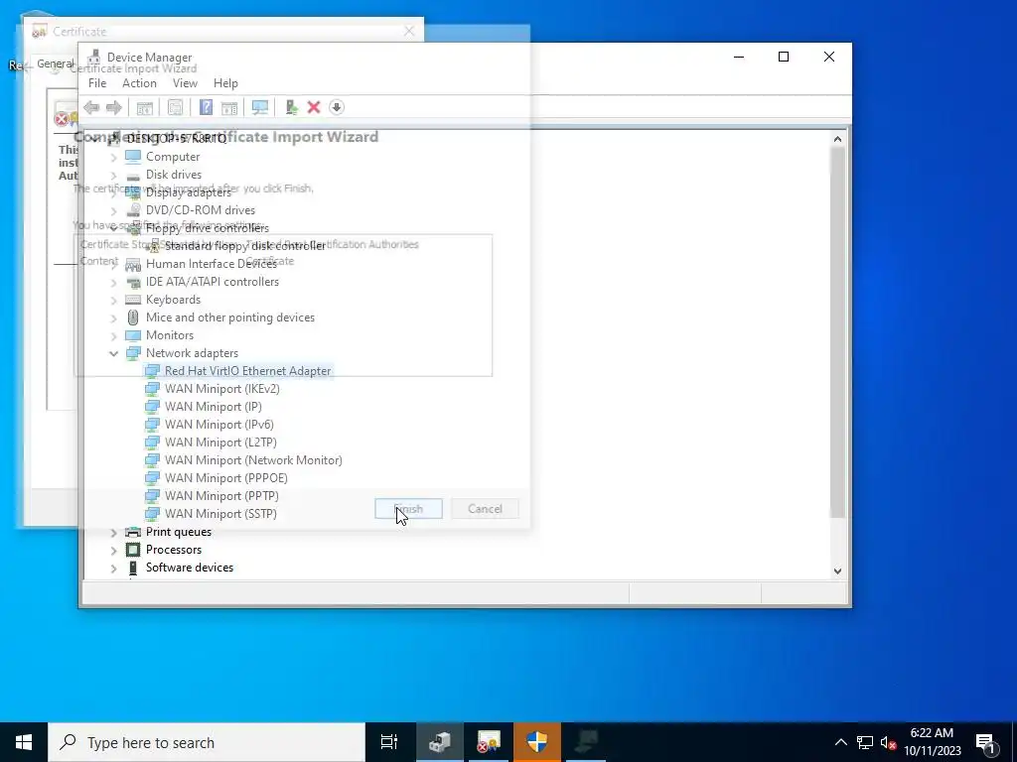Expand the Keyboards node
This screenshot has height=762, width=1017.
113,300
